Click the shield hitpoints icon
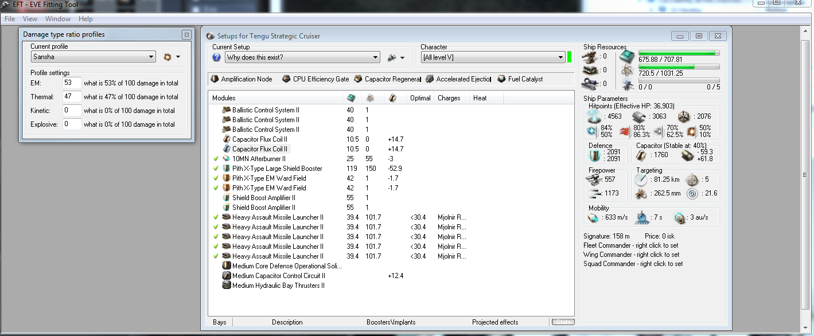Image resolution: width=814 pixels, height=336 pixels. pyautogui.click(x=594, y=116)
